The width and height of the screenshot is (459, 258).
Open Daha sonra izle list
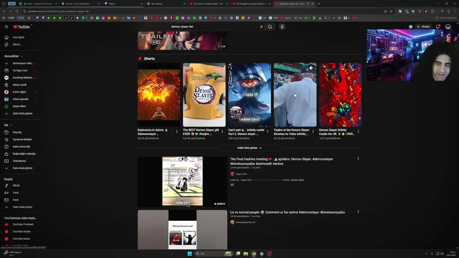[21, 147]
